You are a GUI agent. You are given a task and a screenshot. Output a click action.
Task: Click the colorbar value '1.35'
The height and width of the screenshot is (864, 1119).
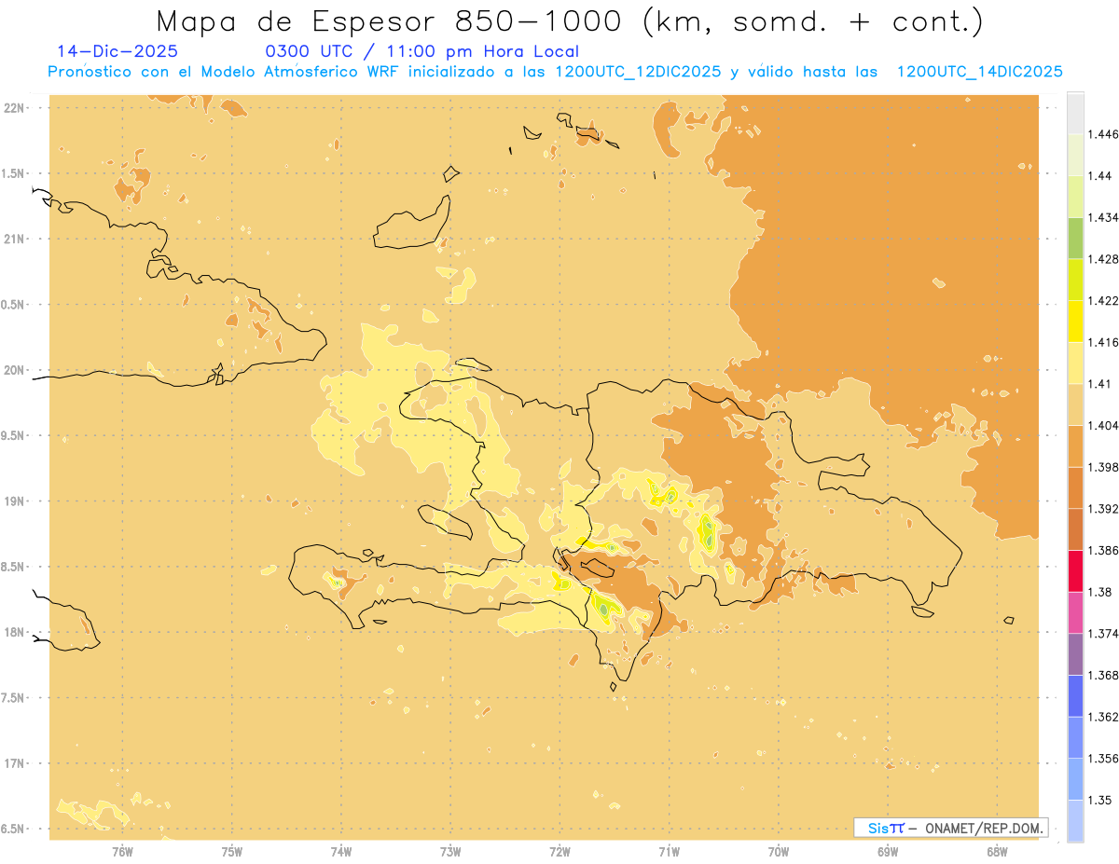[1101, 800]
